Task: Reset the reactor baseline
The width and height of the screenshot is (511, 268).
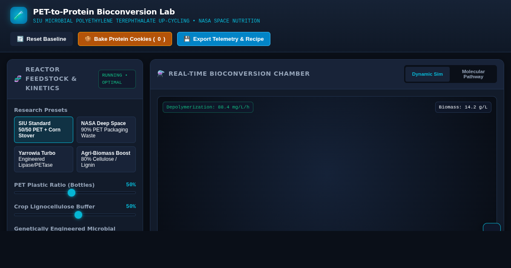Action: pos(42,39)
